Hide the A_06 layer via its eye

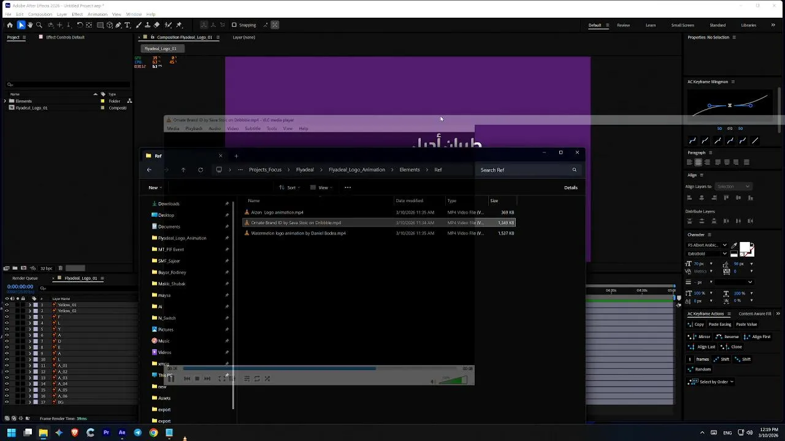point(7,396)
